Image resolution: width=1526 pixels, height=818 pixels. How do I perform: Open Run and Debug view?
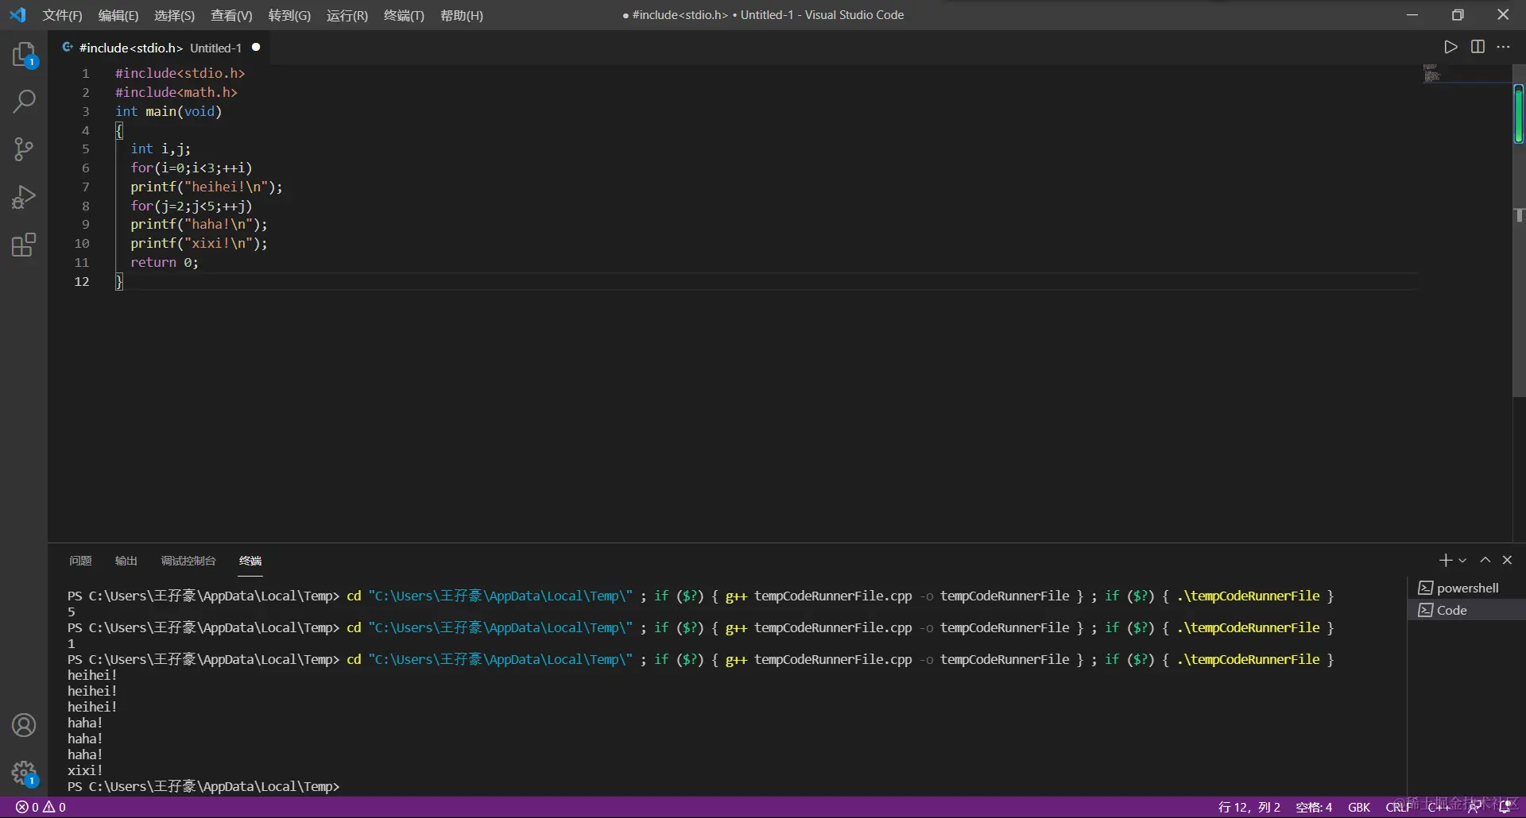click(24, 197)
